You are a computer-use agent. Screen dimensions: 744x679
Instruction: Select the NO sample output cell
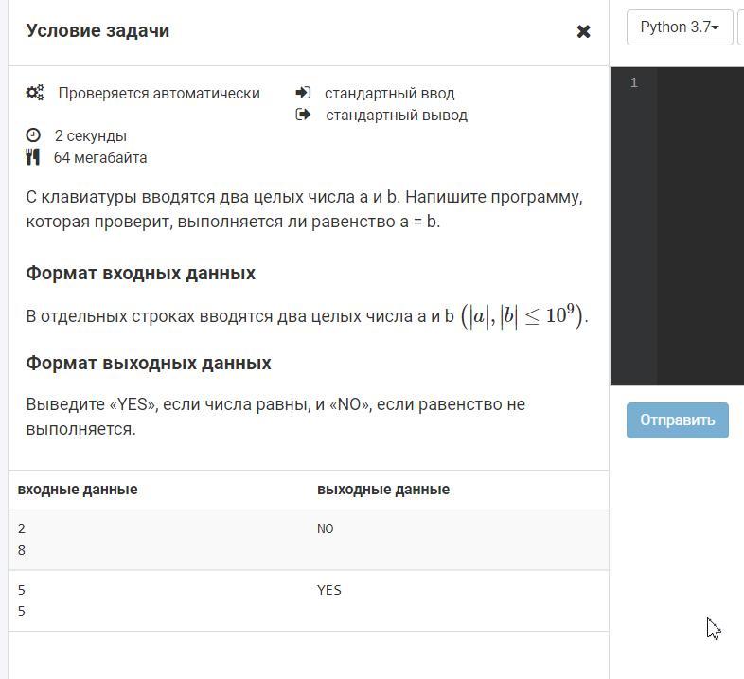[x=326, y=528]
